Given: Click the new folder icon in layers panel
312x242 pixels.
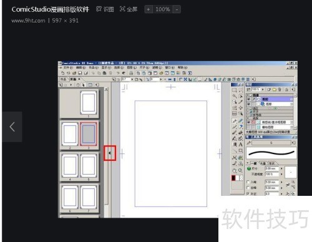Looking at the screenshot, I should click(275, 90).
